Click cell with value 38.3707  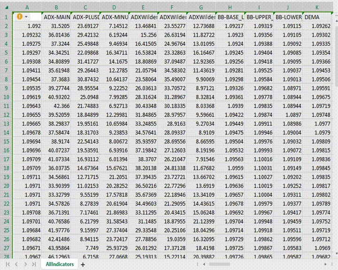tap(143, 159)
